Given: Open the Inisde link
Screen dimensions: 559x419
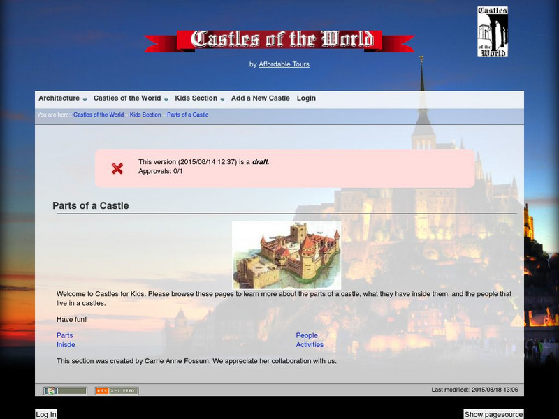Looking at the screenshot, I should (x=66, y=344).
